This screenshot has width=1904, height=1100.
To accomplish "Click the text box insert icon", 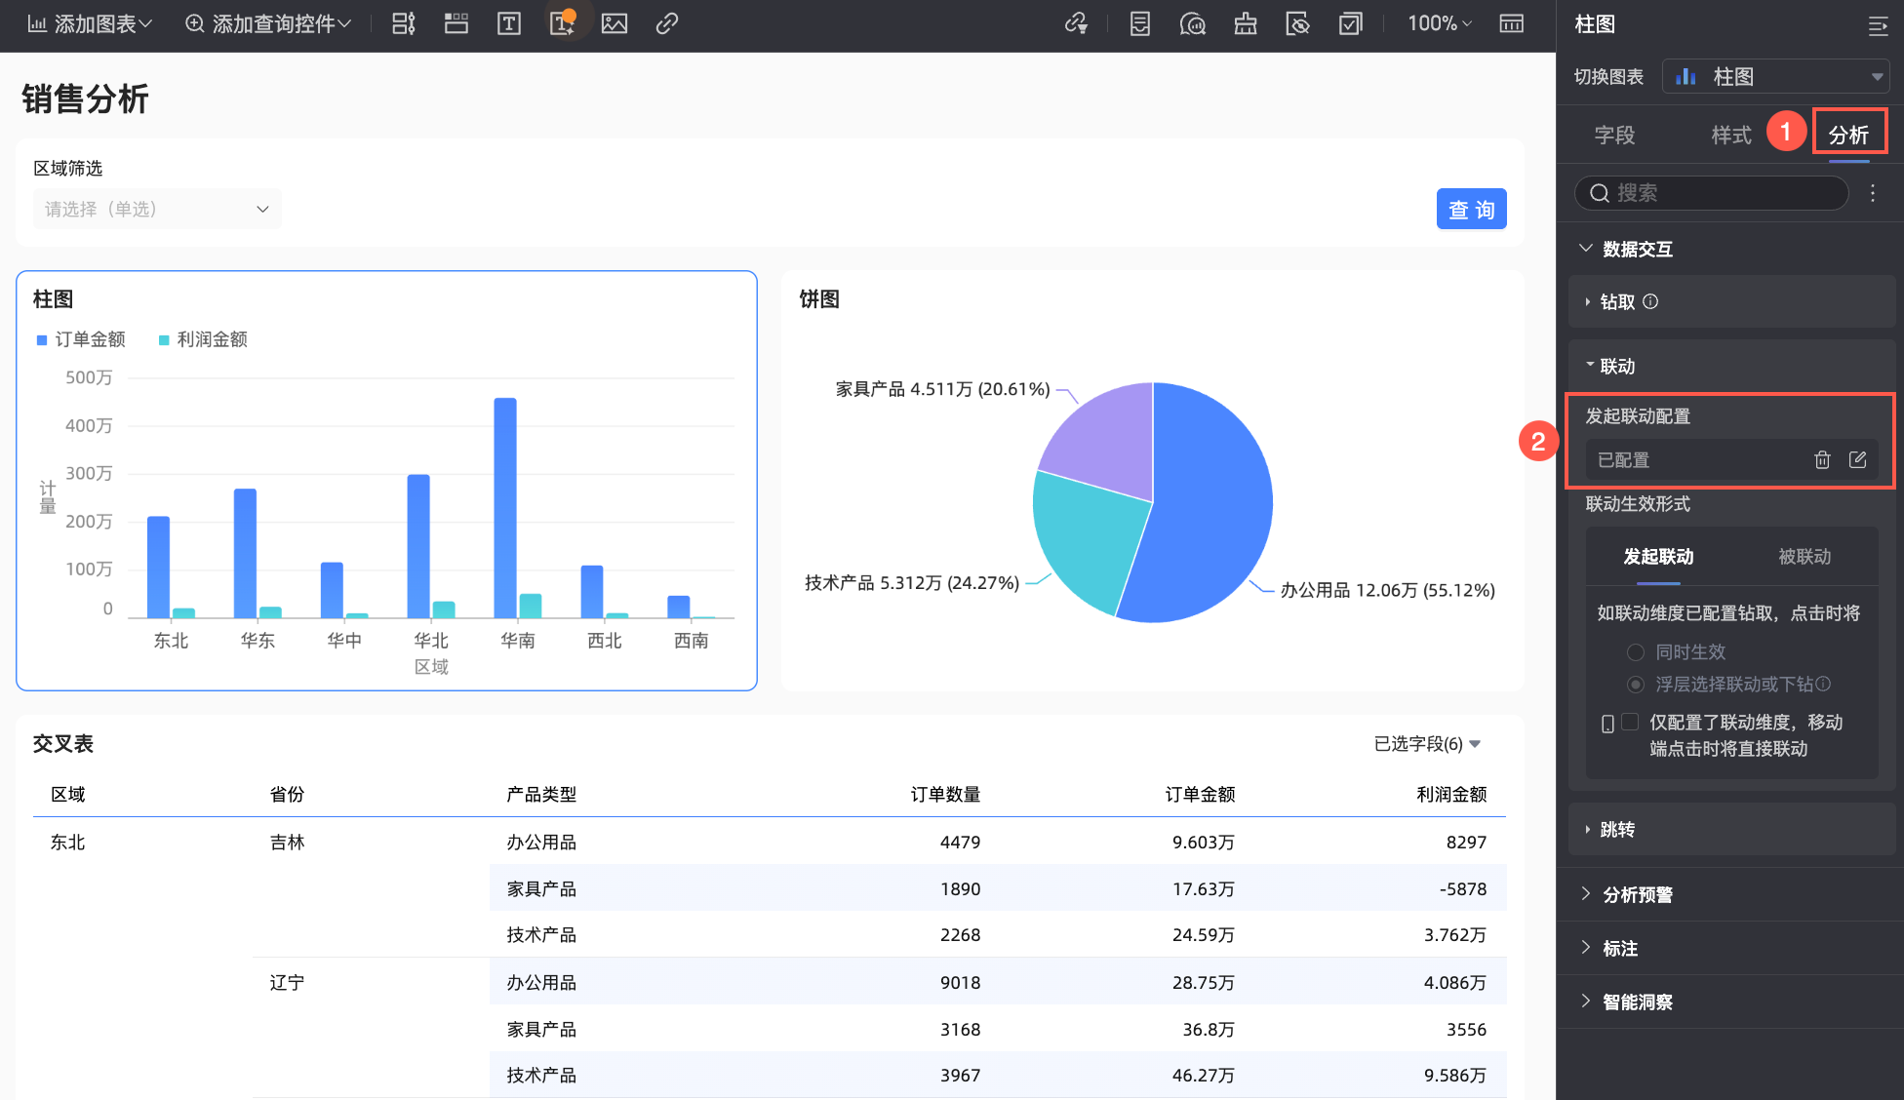I will pos(508,23).
